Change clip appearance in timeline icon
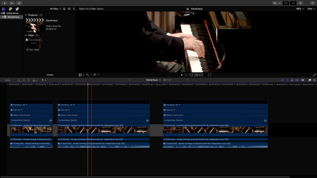 303,80
